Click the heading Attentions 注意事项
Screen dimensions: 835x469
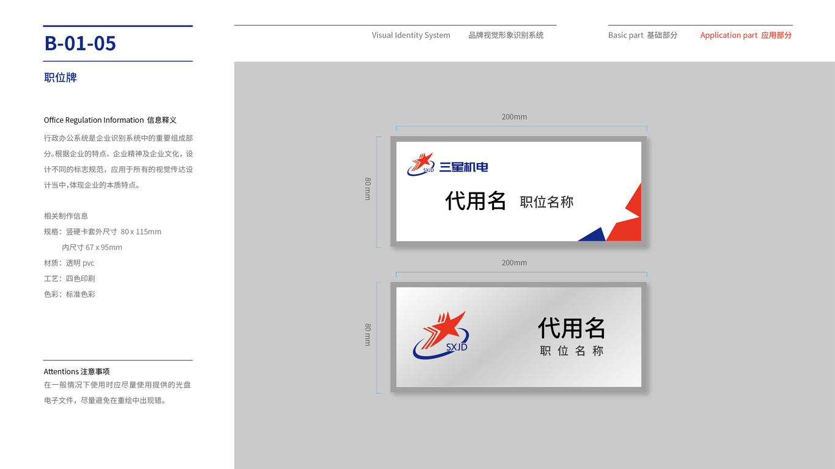click(x=76, y=371)
